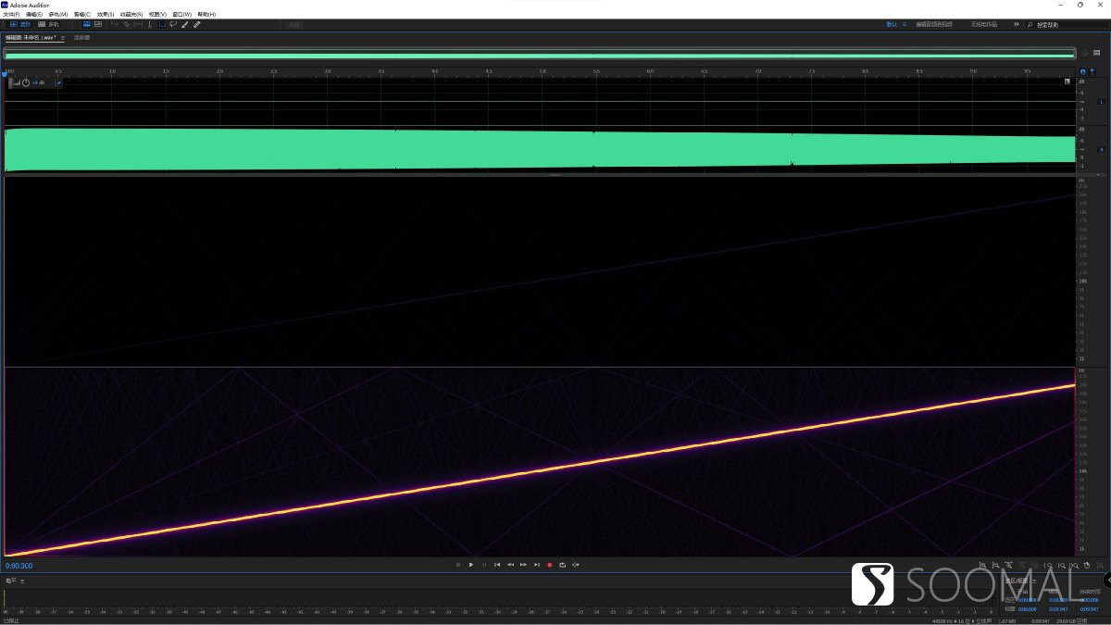Screen dimensions: 1111x625
Task: Select the Time Selection tool
Action: [150, 24]
